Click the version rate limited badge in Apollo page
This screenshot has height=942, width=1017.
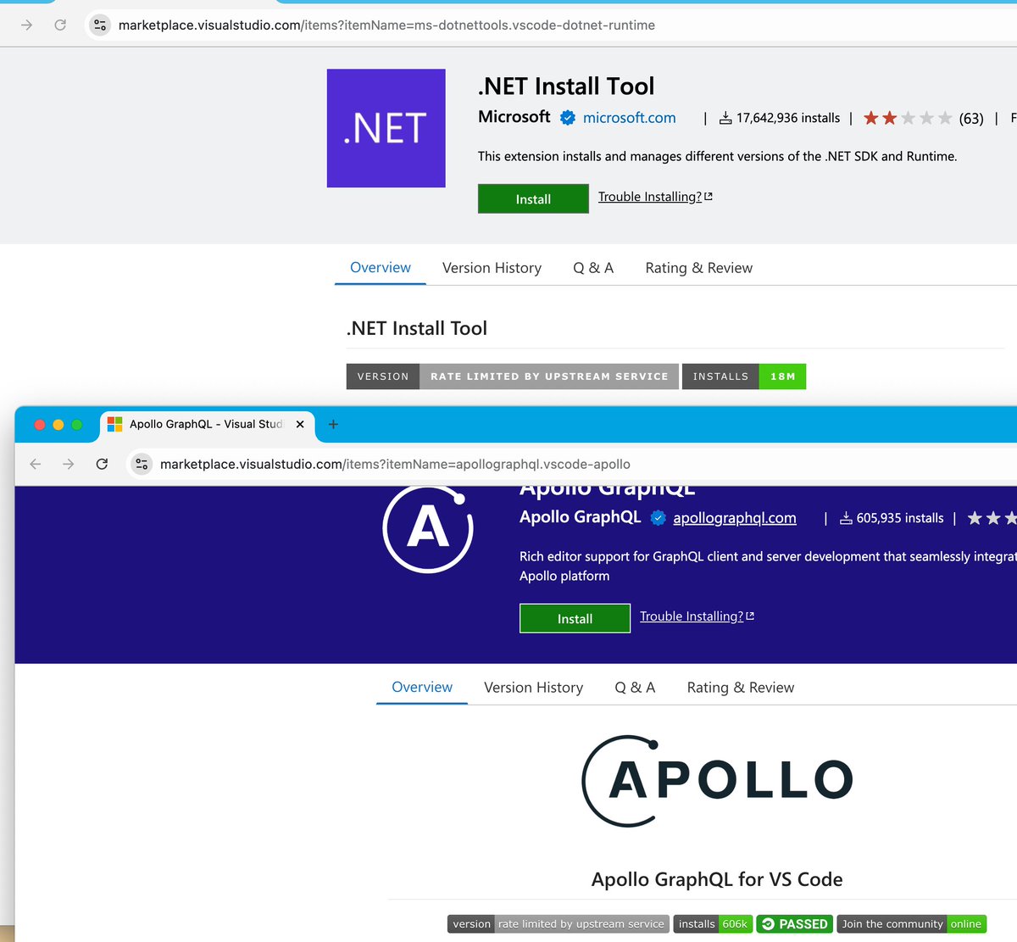pyautogui.click(x=559, y=923)
